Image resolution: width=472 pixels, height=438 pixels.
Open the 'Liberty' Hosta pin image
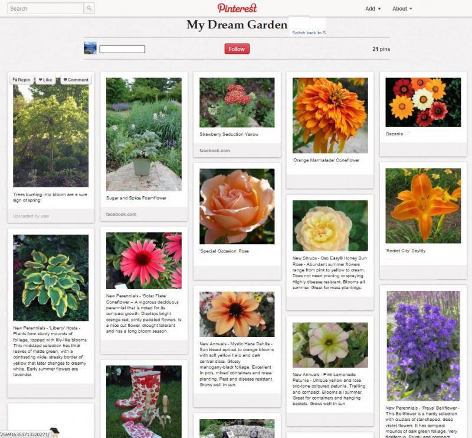pyautogui.click(x=51, y=278)
